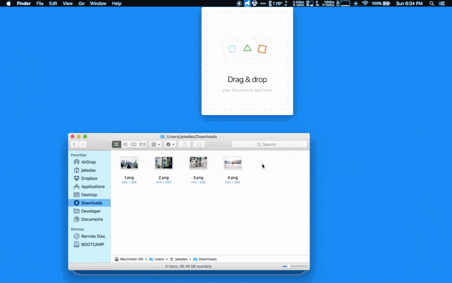Switch Finder to column view
This screenshot has height=283, width=452.
[x=134, y=145]
